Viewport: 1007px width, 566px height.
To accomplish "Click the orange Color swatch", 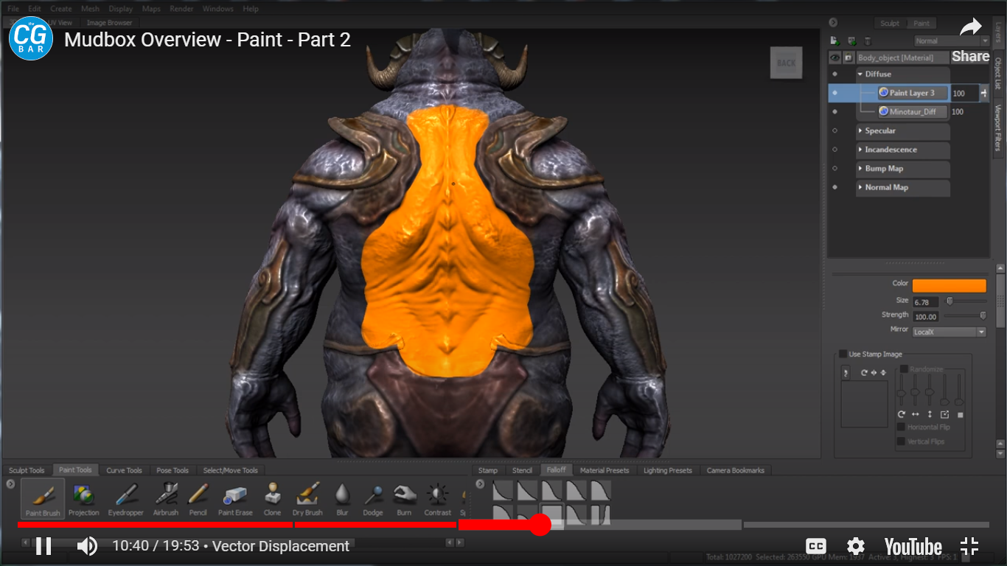I will click(949, 286).
